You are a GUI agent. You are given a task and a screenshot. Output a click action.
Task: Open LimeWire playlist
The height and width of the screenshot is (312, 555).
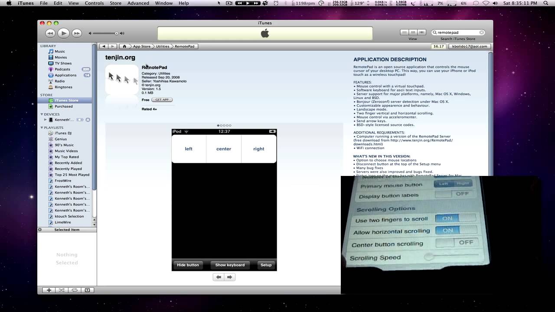point(62,222)
